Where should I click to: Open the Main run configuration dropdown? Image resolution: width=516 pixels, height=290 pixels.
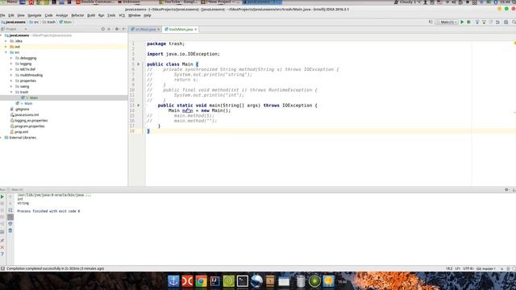click(447, 22)
